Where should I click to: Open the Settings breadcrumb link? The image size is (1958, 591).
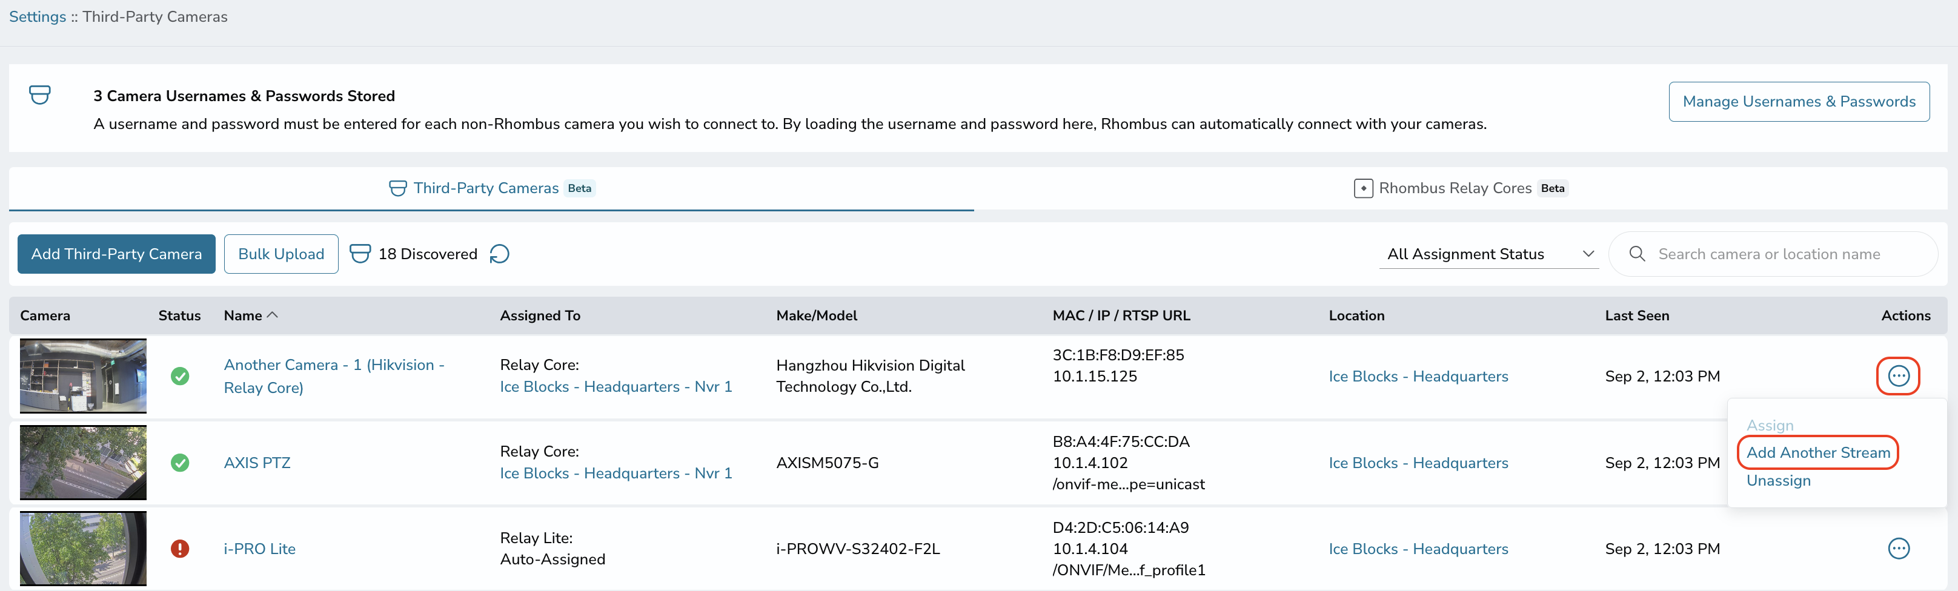pyautogui.click(x=37, y=17)
